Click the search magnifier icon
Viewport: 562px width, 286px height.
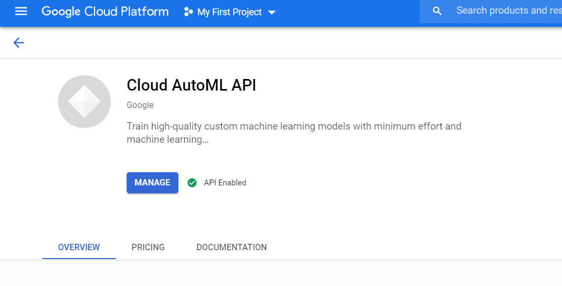[x=437, y=11]
